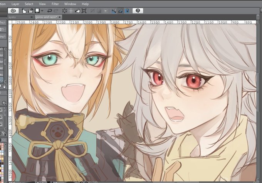Open the View menu
Screen dimensions: 262x183
pos(42,4)
